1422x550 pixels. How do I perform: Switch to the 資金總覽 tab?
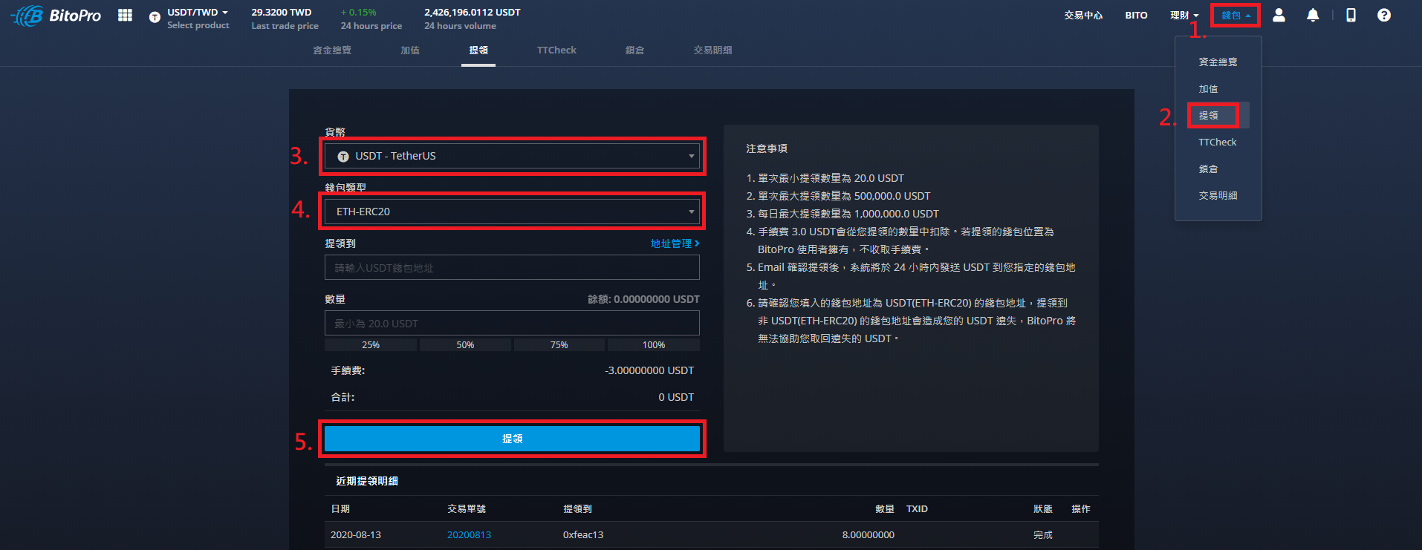pyautogui.click(x=332, y=50)
